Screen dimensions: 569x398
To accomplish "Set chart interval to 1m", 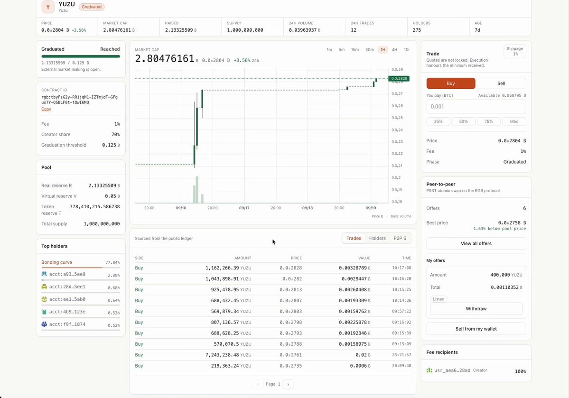I will coord(329,50).
